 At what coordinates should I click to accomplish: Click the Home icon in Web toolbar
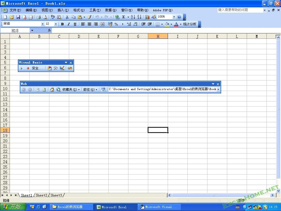(x=52, y=89)
